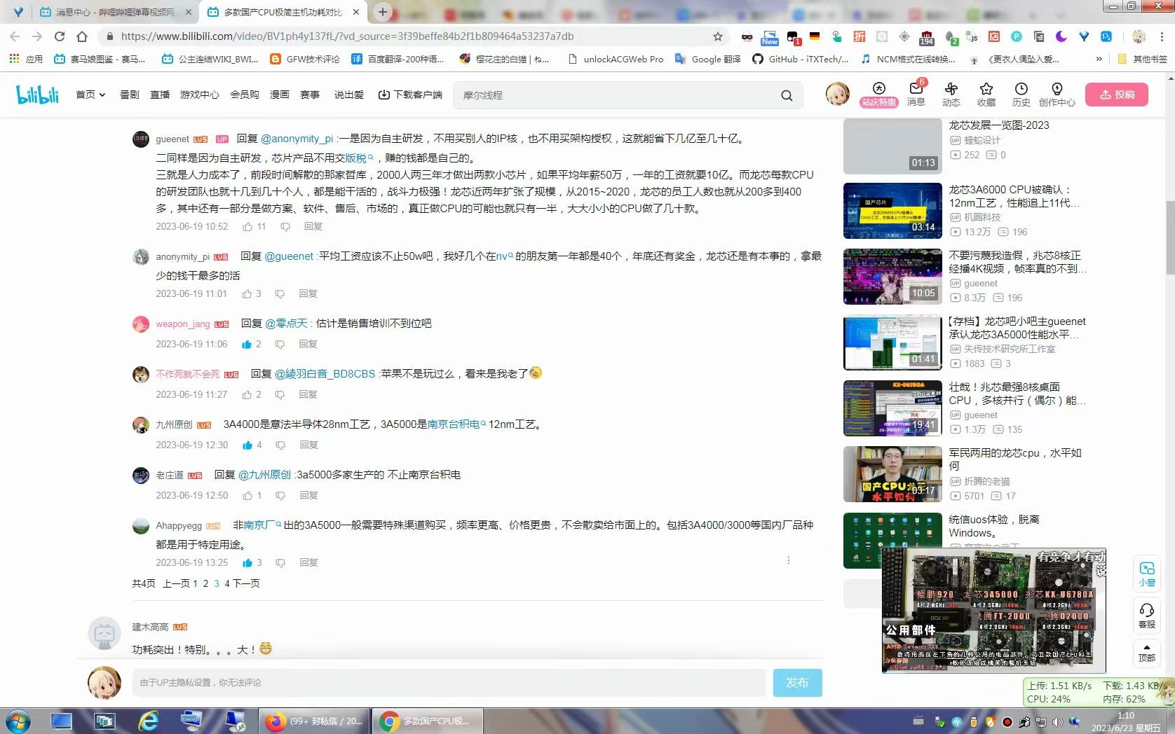Click the 发布 comment button
Image resolution: width=1175 pixels, height=734 pixels.
pyautogui.click(x=797, y=682)
